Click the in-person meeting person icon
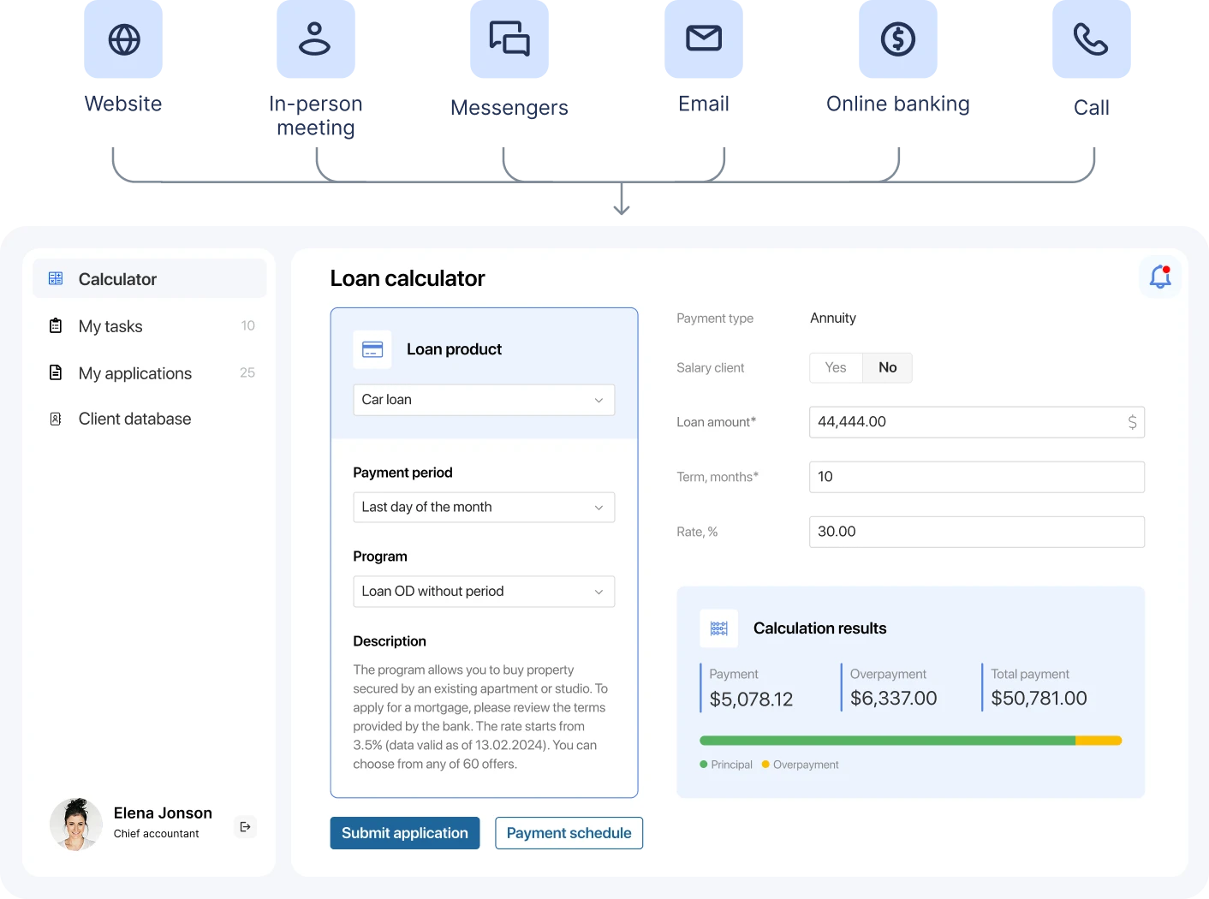The width and height of the screenshot is (1209, 899). coord(314,40)
